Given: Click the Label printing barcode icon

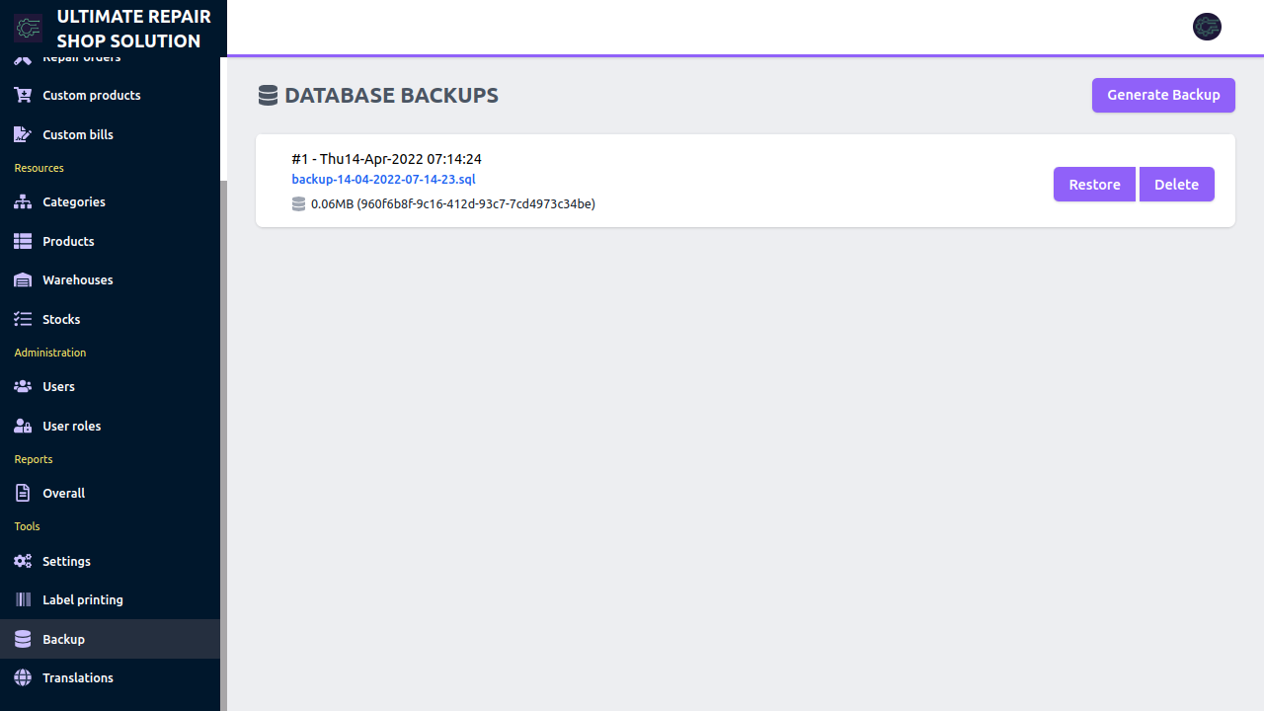Looking at the screenshot, I should (x=23, y=600).
